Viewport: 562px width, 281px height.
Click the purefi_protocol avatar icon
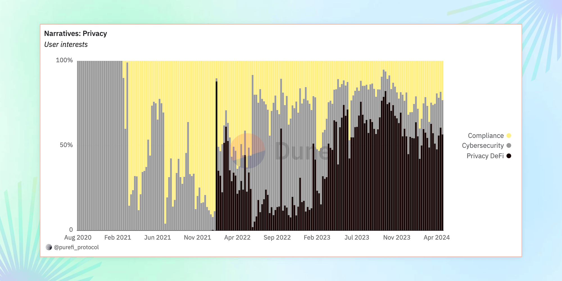(x=49, y=247)
